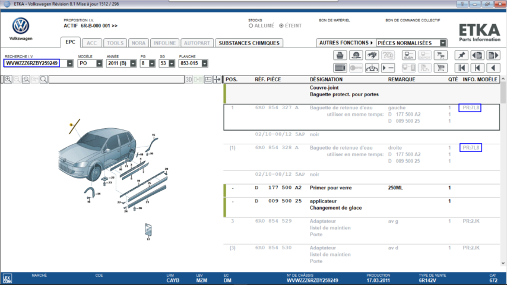Zoom in on the parts illustration
The image size is (507, 285).
pyautogui.click(x=8, y=79)
